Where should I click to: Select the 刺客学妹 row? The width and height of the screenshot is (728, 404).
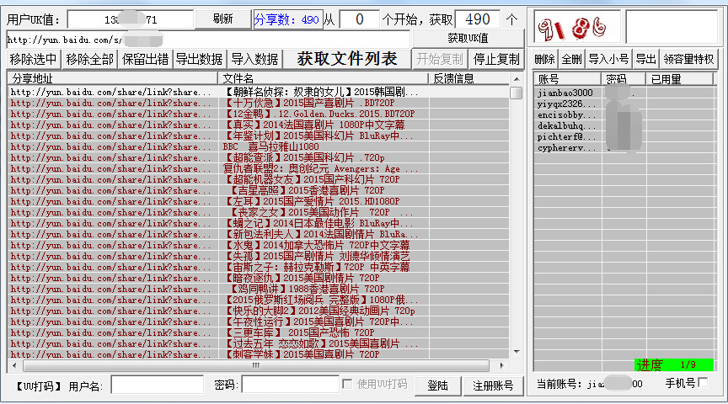pyautogui.click(x=259, y=354)
